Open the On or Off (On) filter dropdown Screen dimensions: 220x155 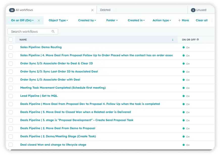22,20
